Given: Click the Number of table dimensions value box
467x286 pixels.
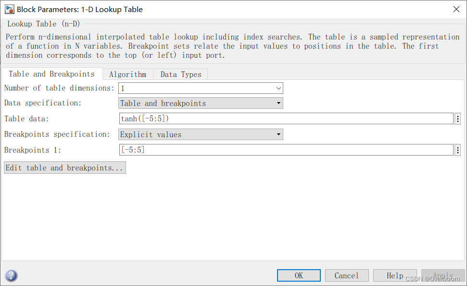Looking at the screenshot, I should 195,88.
